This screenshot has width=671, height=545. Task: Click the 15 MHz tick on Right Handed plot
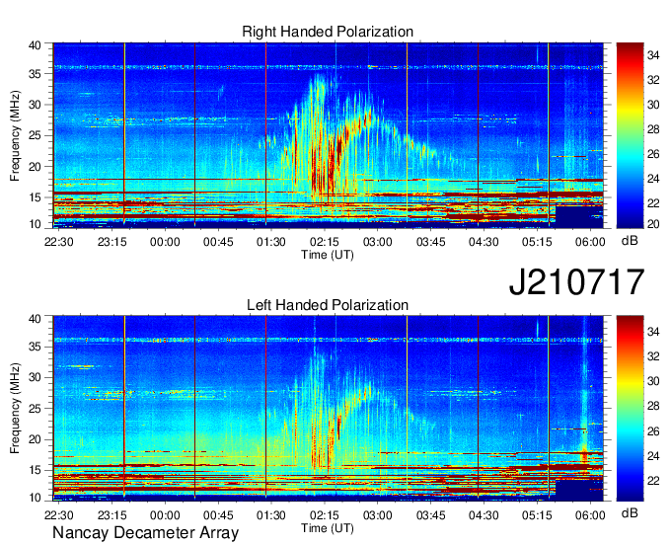[35, 197]
